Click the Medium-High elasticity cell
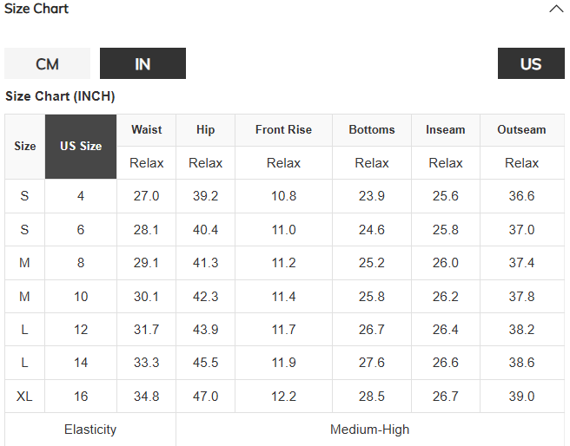 370,430
